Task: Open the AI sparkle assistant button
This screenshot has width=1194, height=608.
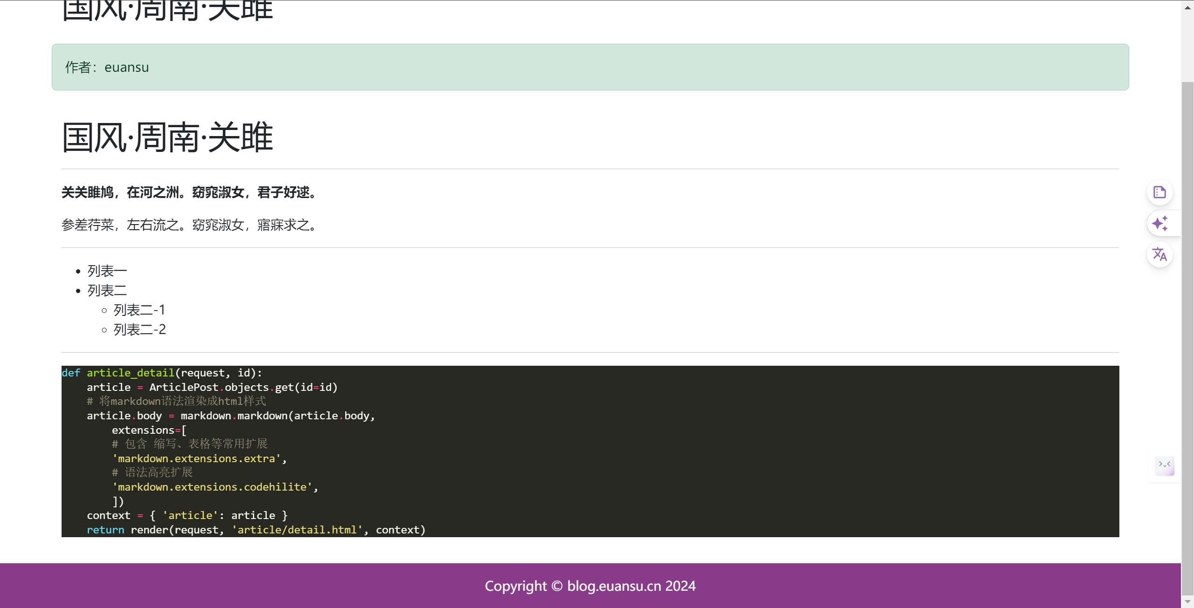Action: tap(1159, 224)
